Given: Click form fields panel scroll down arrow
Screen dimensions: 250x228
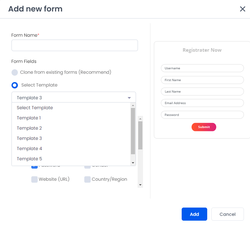Looking at the screenshot, I should [140, 185].
